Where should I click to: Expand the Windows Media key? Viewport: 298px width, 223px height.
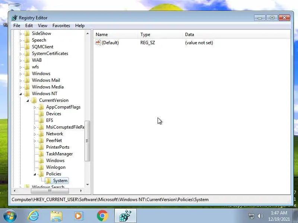tap(20, 87)
